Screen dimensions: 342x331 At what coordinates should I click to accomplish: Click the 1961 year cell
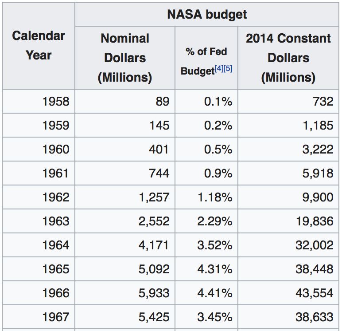point(56,173)
